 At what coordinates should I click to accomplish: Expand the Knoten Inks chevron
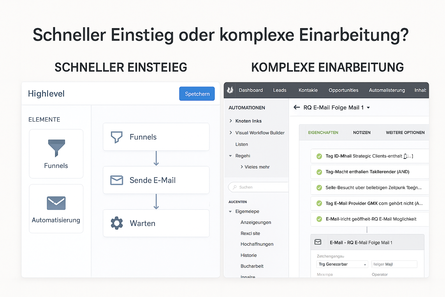(x=231, y=121)
